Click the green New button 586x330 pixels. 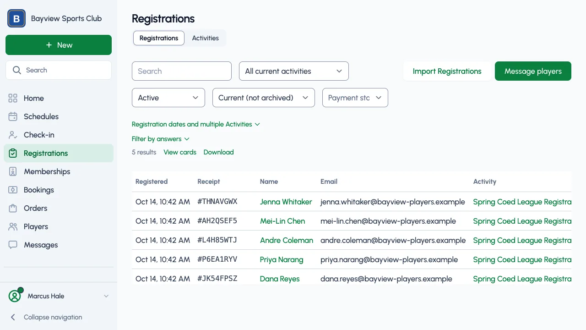click(59, 45)
